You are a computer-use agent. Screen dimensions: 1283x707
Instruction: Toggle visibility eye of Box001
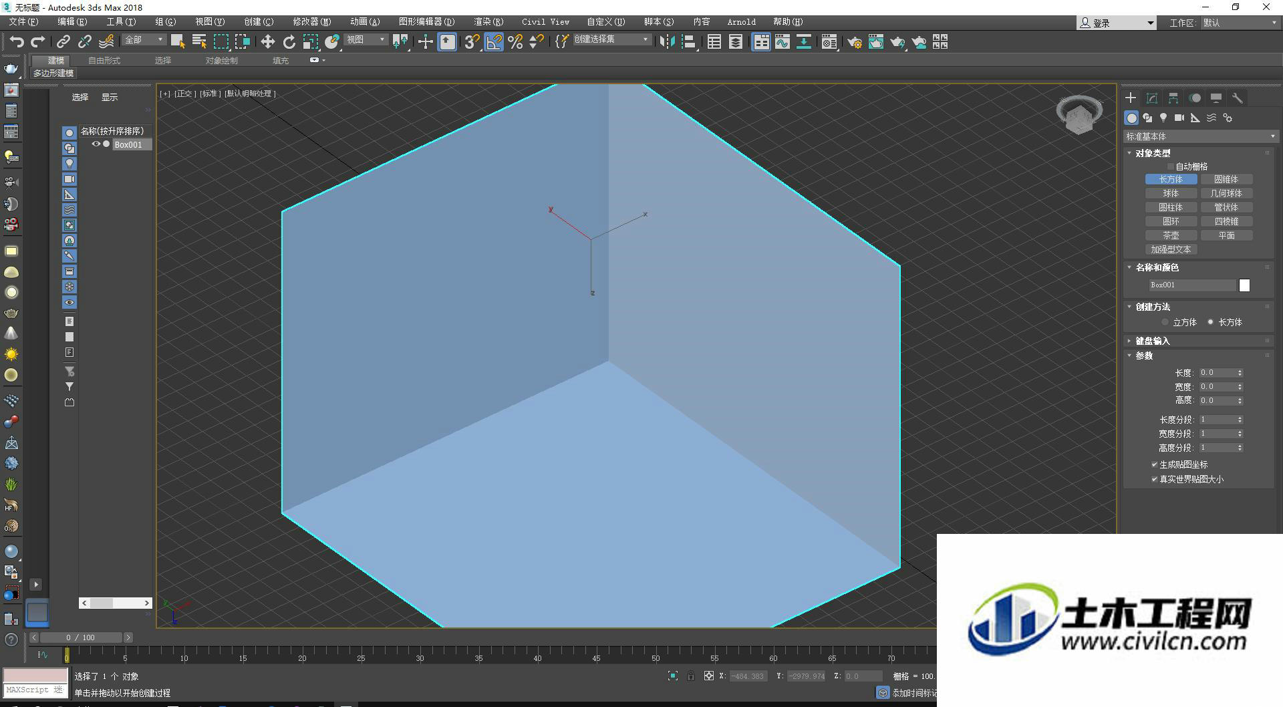tap(96, 144)
